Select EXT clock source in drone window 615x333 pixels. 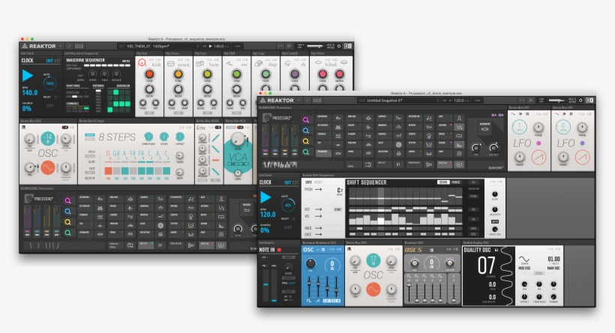click(x=295, y=183)
